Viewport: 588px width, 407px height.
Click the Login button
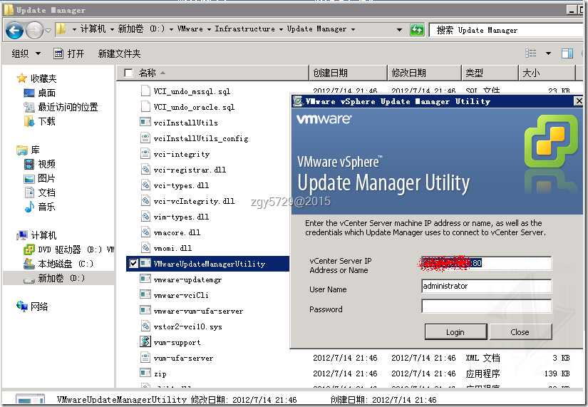[x=455, y=332]
